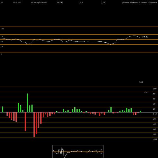Click the MR axis label -80
Viewport: 158px width, 158px height.
click(x=154, y=134)
